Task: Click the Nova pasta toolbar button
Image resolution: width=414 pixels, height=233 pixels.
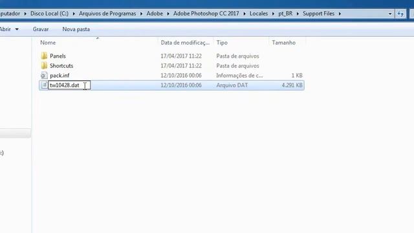Action: (x=76, y=29)
